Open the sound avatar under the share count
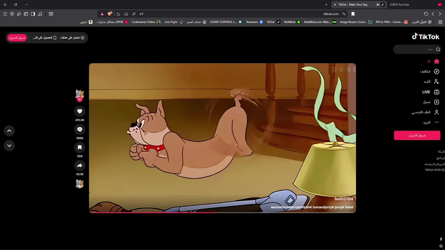This screenshot has width=445, height=250. pyautogui.click(x=80, y=184)
